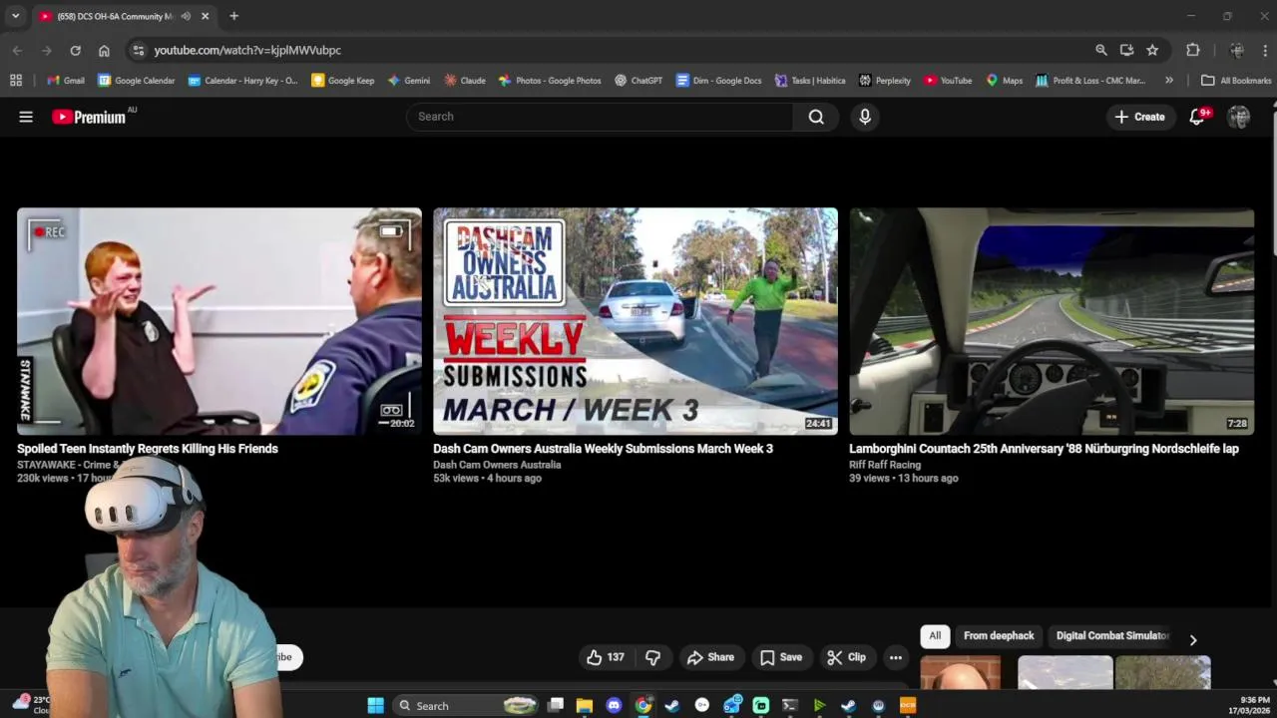Viewport: 1277px width, 718px height.
Task: Open Discord from the taskbar
Action: [614, 705]
